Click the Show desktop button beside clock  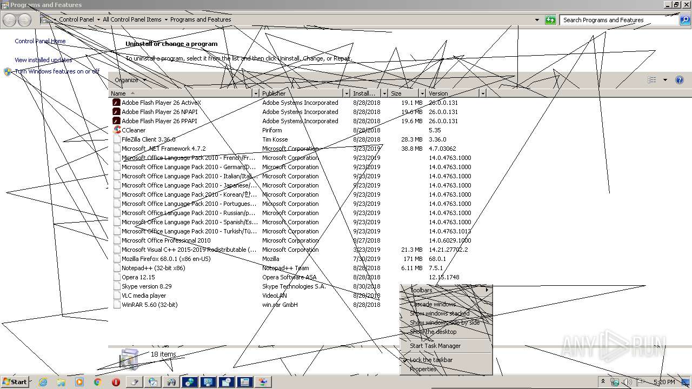[687, 382]
